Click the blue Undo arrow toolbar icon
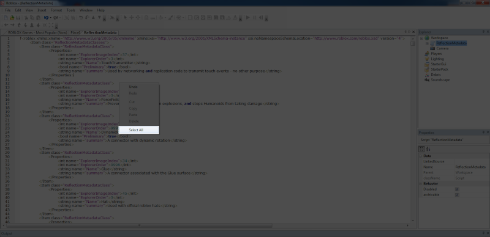The width and height of the screenshot is (490, 237). coord(46,18)
